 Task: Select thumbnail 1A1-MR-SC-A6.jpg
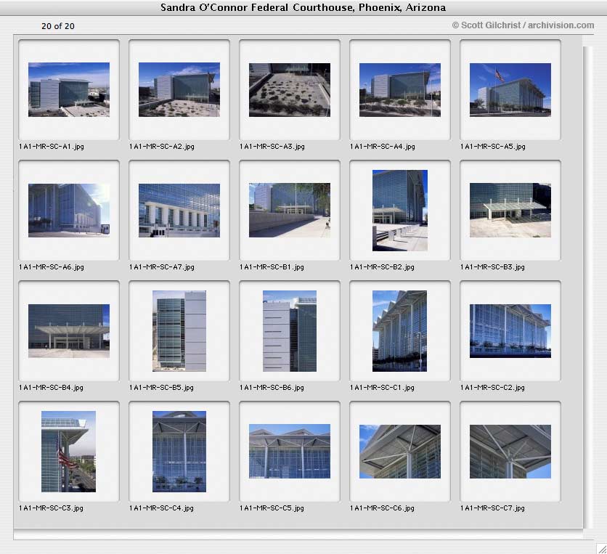[x=69, y=211]
